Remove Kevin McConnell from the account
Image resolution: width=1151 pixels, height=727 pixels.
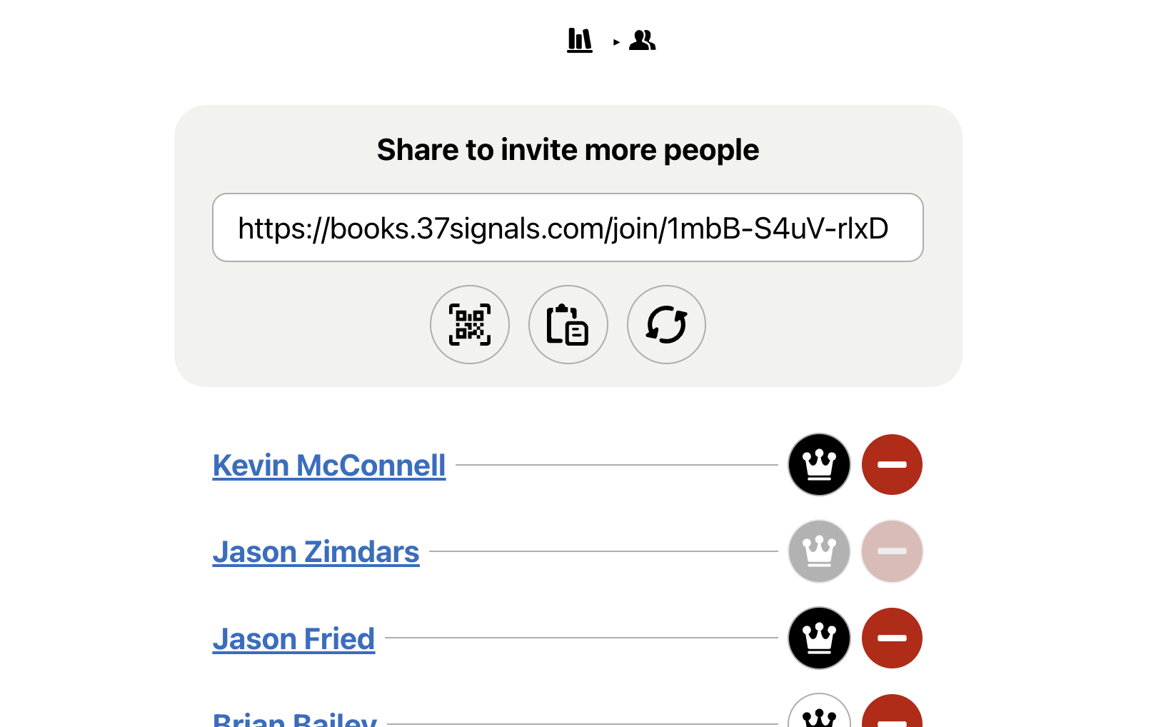click(x=892, y=465)
